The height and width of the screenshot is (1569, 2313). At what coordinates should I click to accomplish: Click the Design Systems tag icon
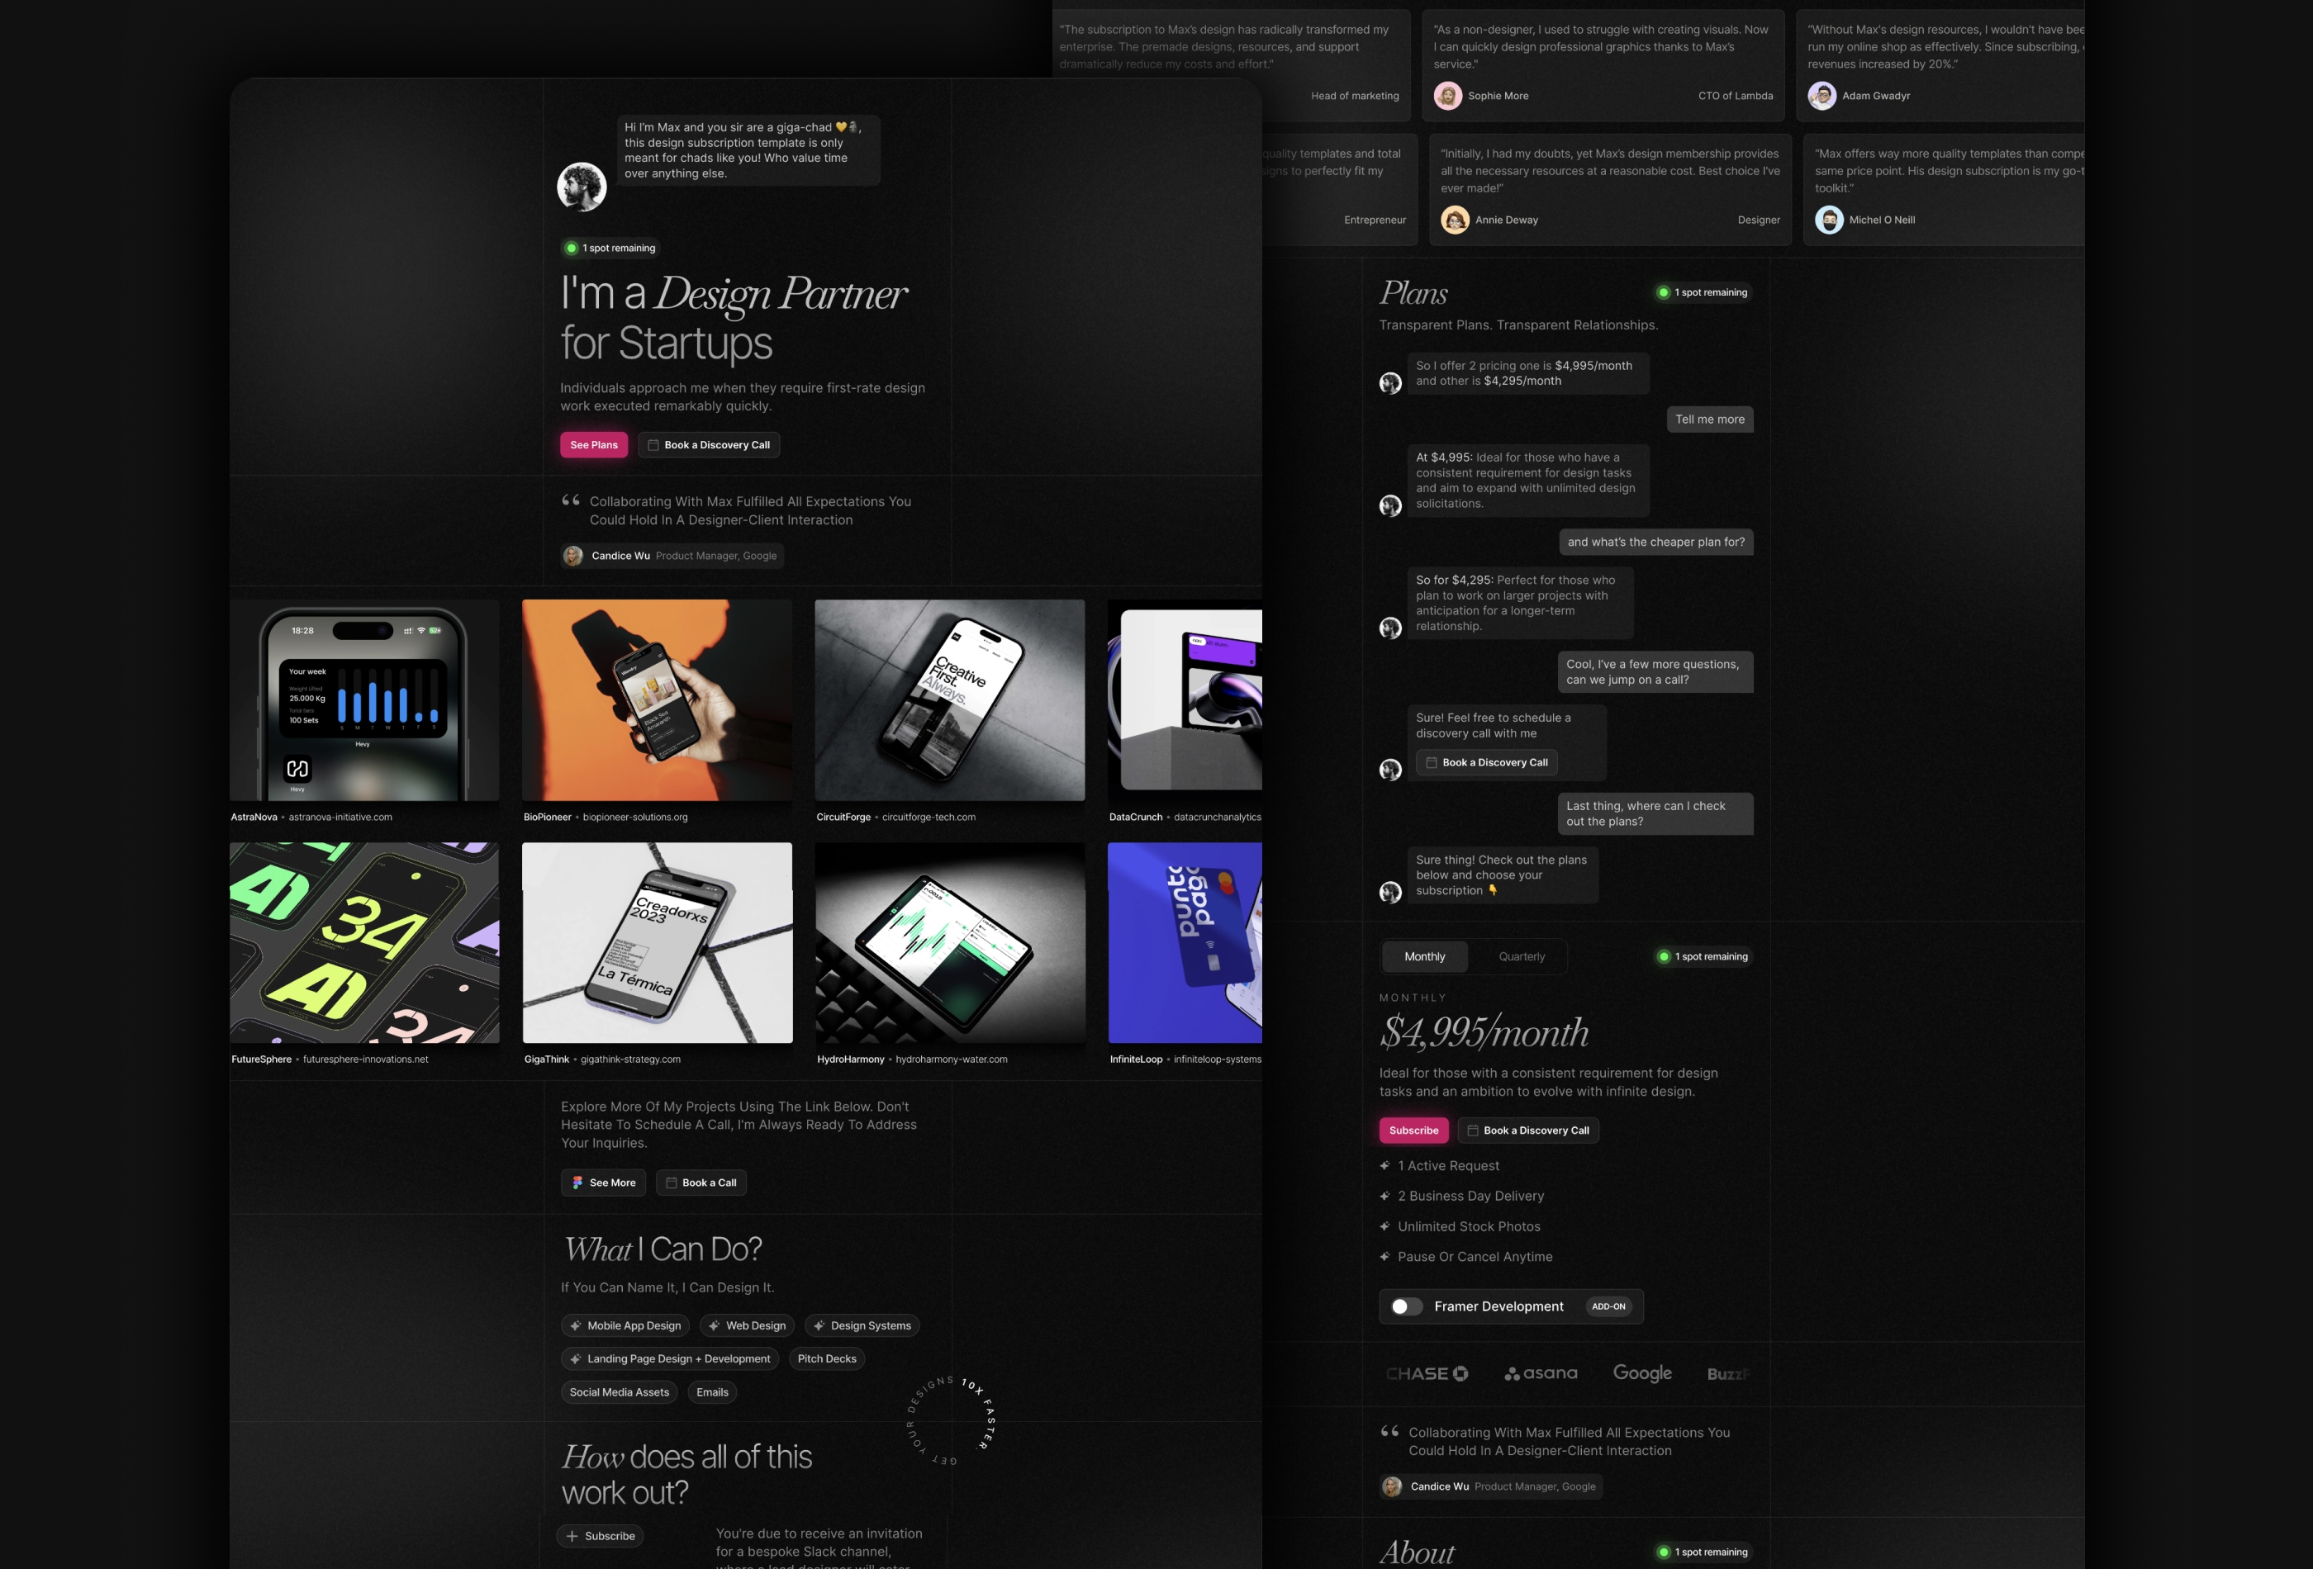click(819, 1325)
